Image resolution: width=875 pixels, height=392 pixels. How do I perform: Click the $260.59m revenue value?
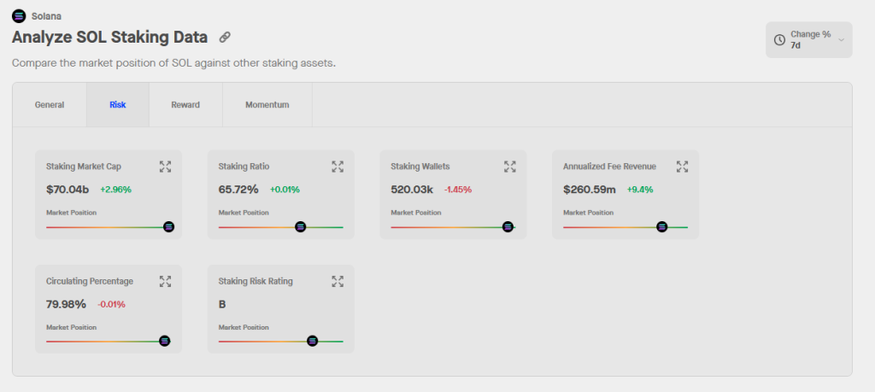590,190
